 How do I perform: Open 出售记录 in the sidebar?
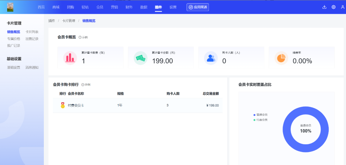pyautogui.click(x=32, y=39)
